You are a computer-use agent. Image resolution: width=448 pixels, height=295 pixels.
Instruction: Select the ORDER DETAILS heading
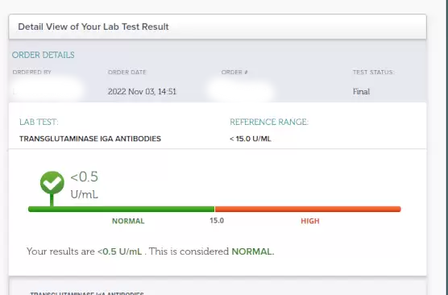pos(44,55)
